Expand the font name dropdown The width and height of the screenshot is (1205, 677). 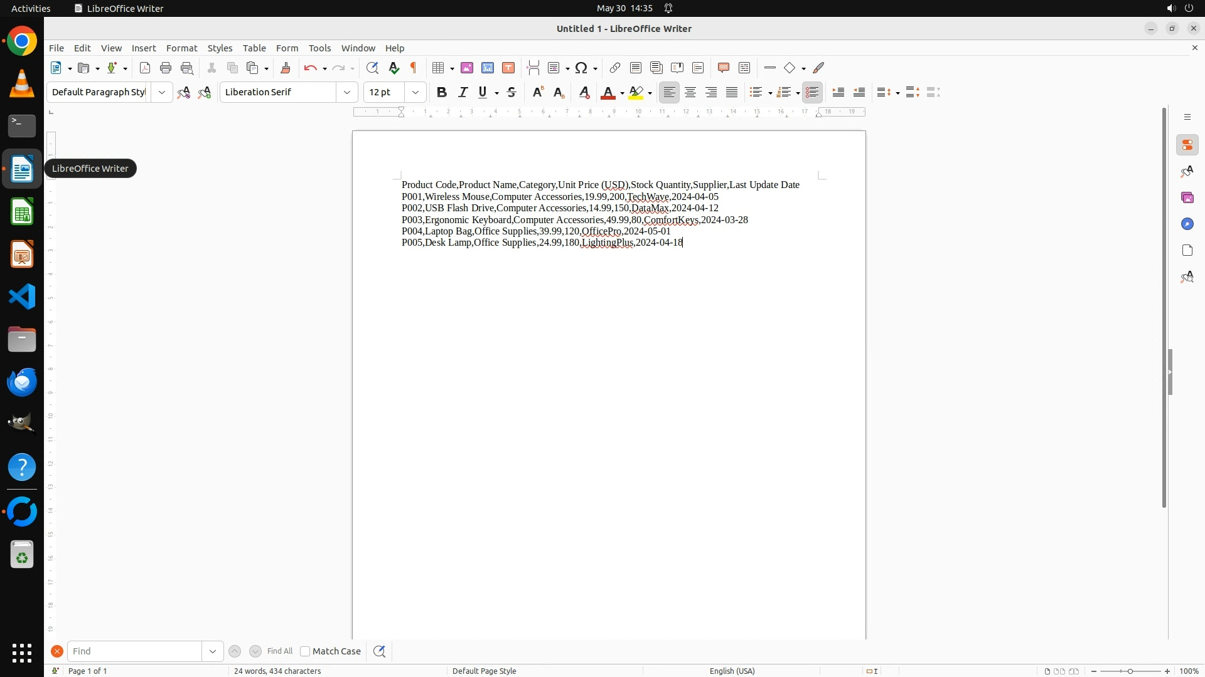(x=347, y=92)
